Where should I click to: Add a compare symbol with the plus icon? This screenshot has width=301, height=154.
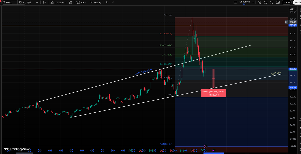[x=29, y=2]
